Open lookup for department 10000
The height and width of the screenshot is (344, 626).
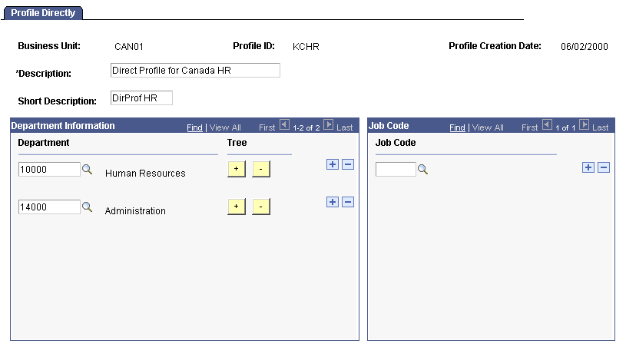coord(88,170)
